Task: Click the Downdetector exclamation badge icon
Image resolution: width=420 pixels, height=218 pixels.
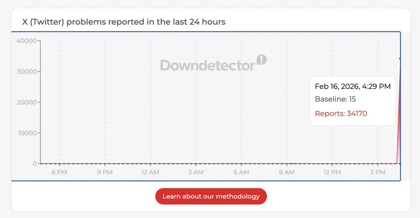Action: [x=262, y=60]
